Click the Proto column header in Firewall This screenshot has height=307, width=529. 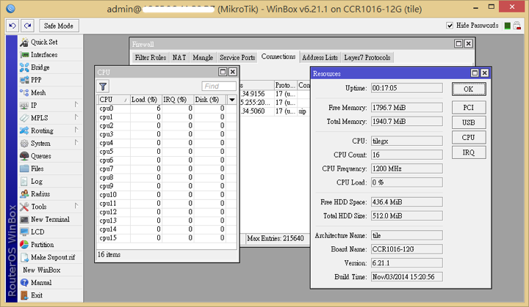285,85
